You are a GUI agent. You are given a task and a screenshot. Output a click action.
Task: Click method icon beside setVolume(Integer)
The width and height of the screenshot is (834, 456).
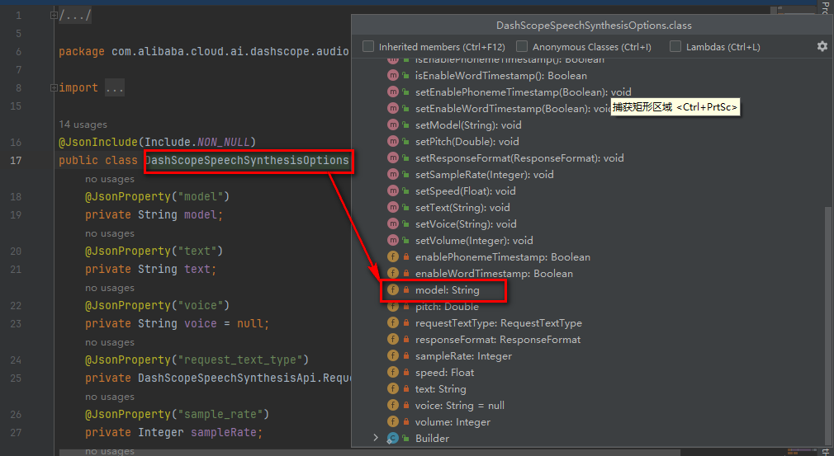coord(393,240)
